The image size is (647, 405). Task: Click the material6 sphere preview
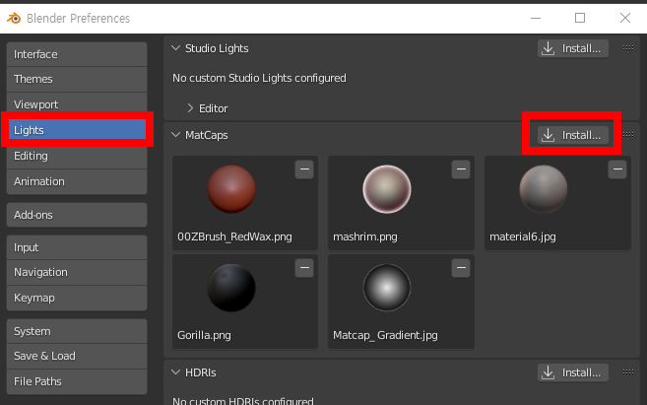click(543, 189)
